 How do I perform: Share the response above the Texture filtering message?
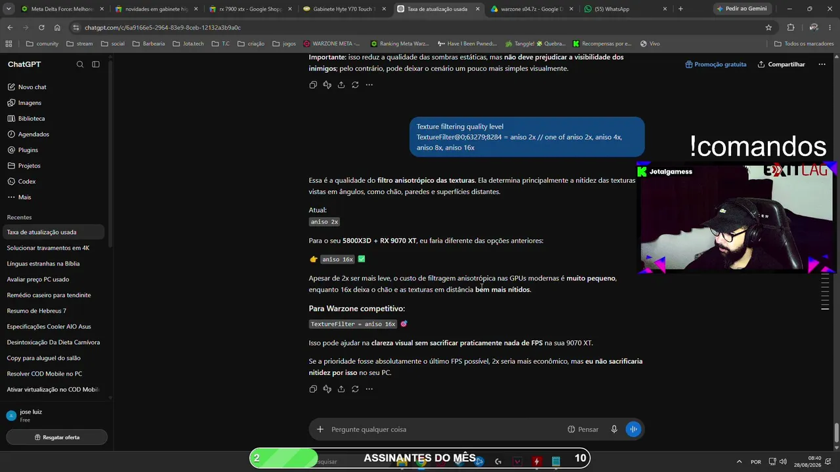click(341, 85)
